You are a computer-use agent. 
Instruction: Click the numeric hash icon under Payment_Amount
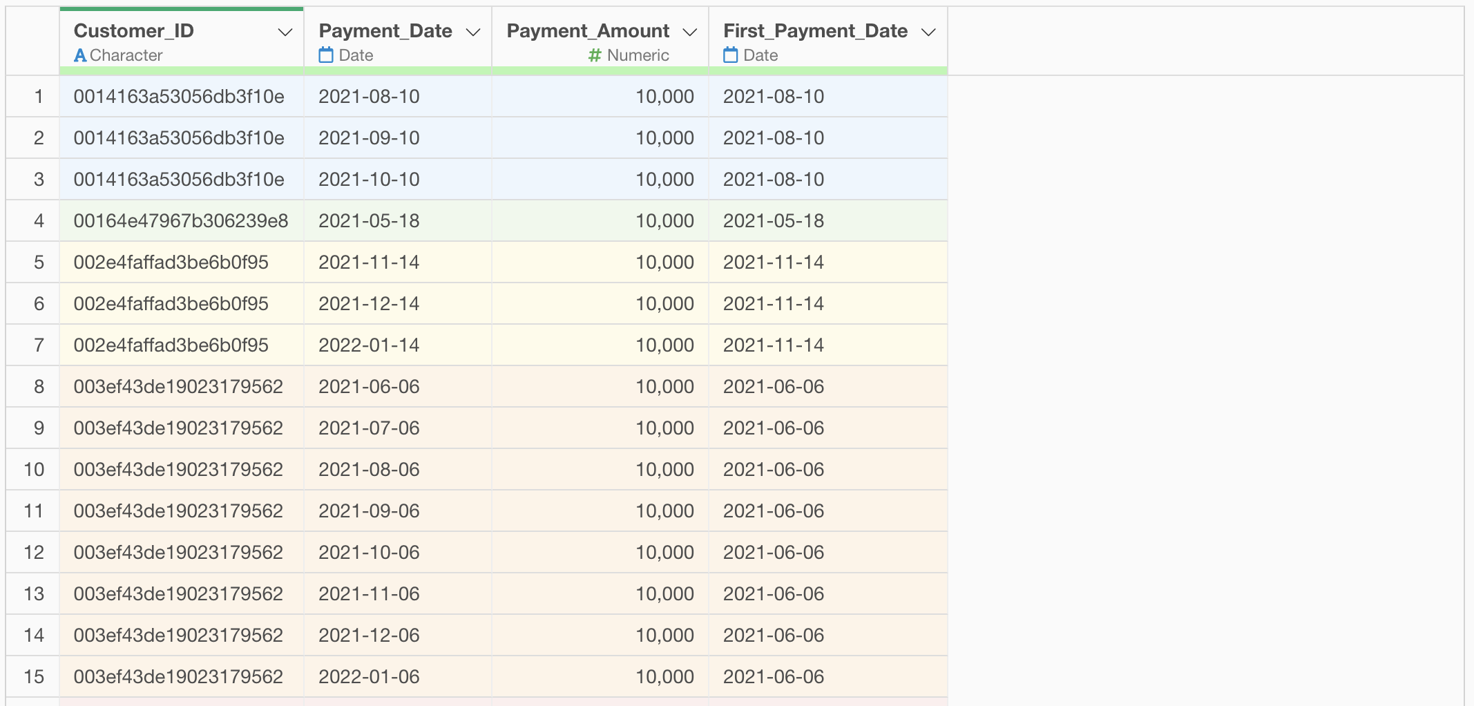(x=594, y=55)
